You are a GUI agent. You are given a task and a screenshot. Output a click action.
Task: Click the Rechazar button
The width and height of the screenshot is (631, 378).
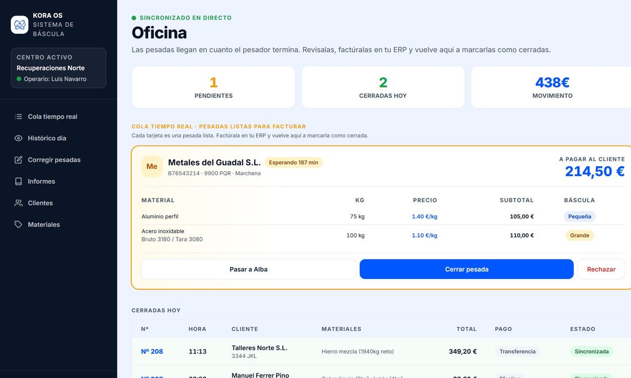point(601,269)
